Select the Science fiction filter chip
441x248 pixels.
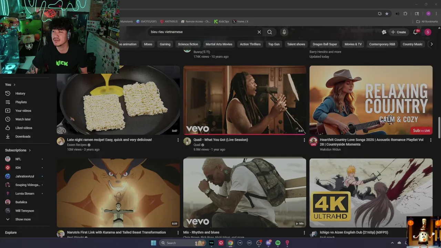[188, 44]
